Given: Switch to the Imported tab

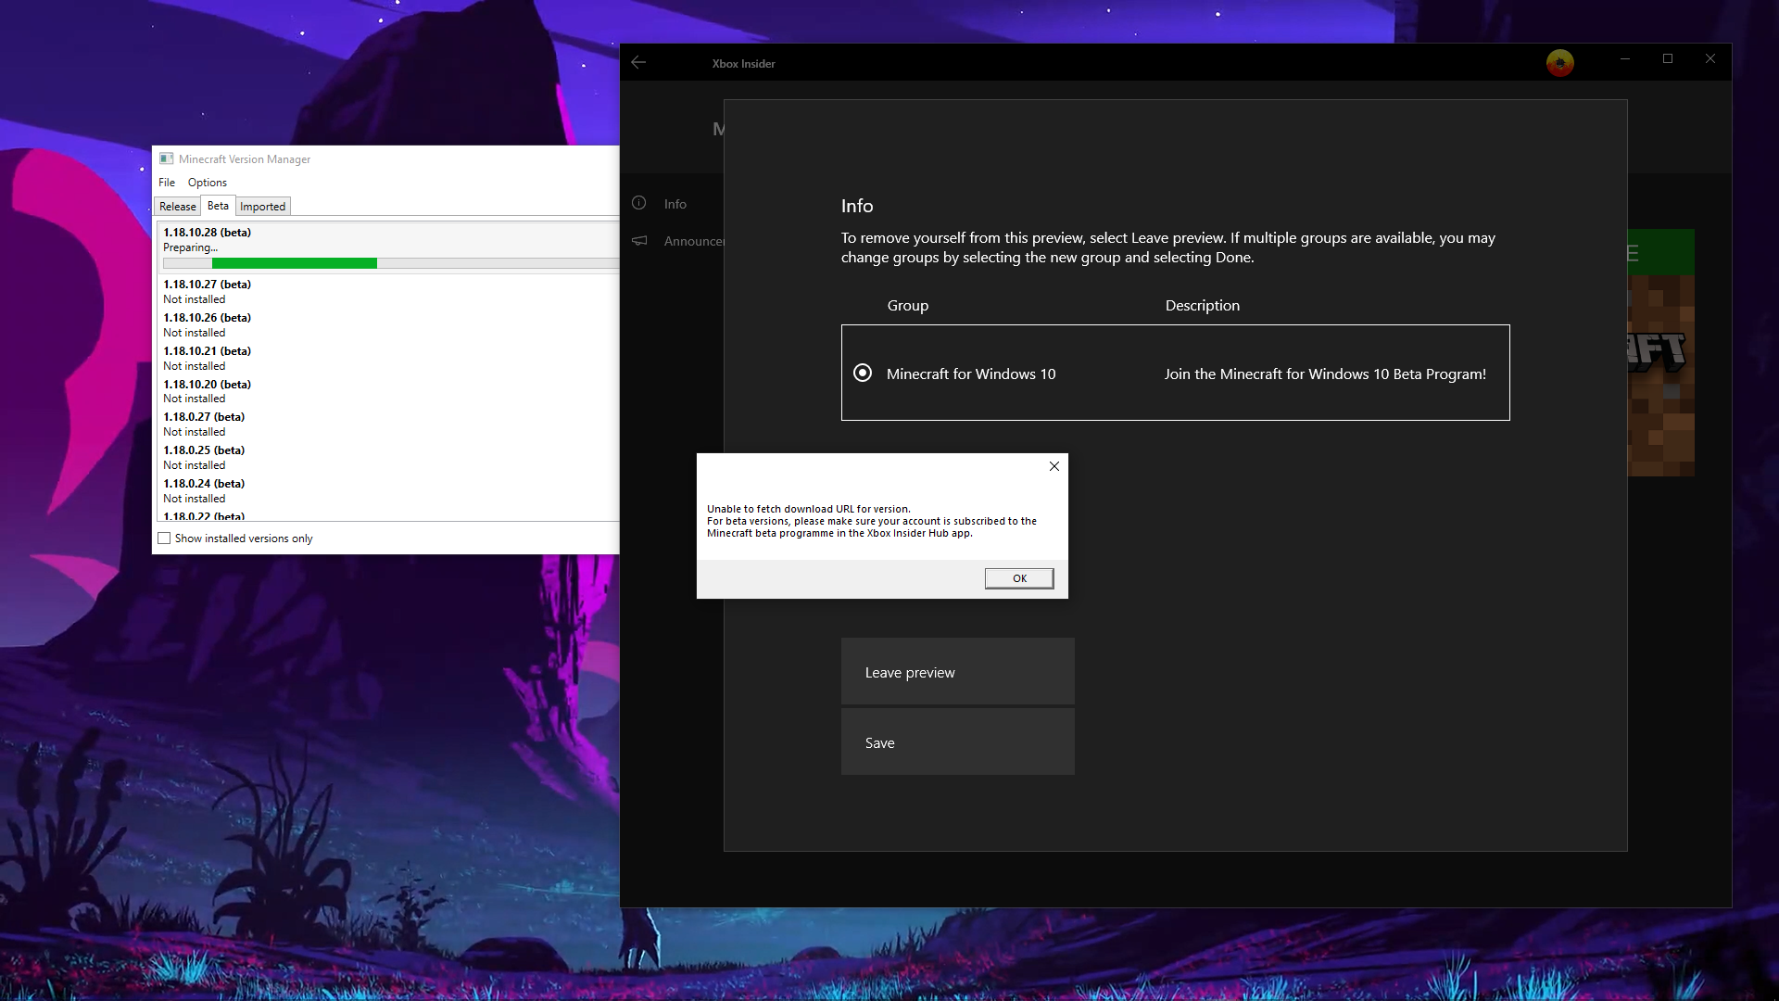Looking at the screenshot, I should coord(262,206).
